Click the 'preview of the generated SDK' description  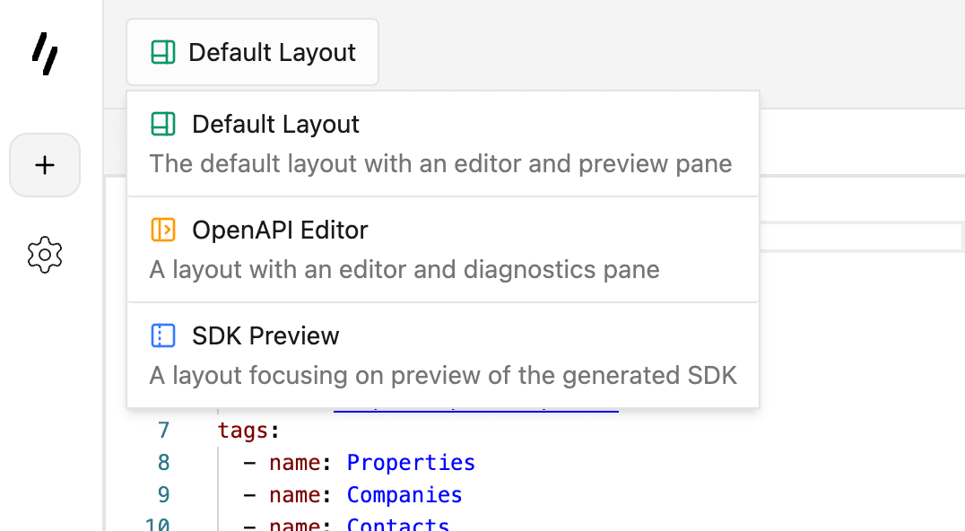point(443,375)
